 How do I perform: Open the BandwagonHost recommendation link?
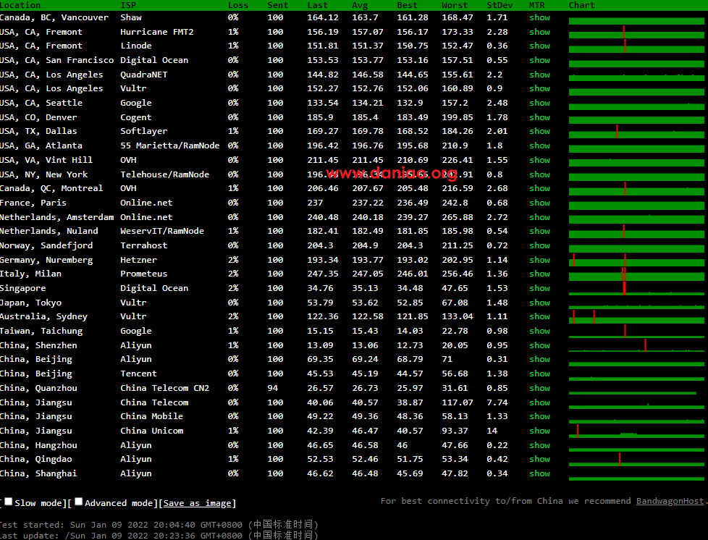pyautogui.click(x=670, y=501)
